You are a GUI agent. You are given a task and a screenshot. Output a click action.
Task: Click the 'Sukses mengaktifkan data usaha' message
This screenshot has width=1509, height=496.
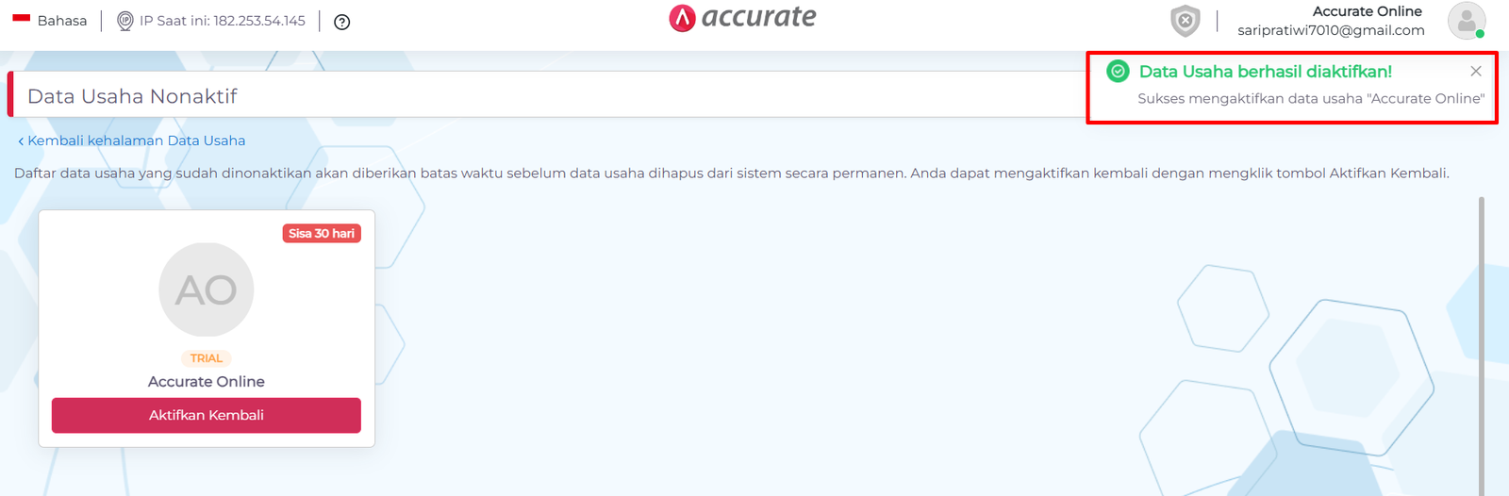(1311, 98)
